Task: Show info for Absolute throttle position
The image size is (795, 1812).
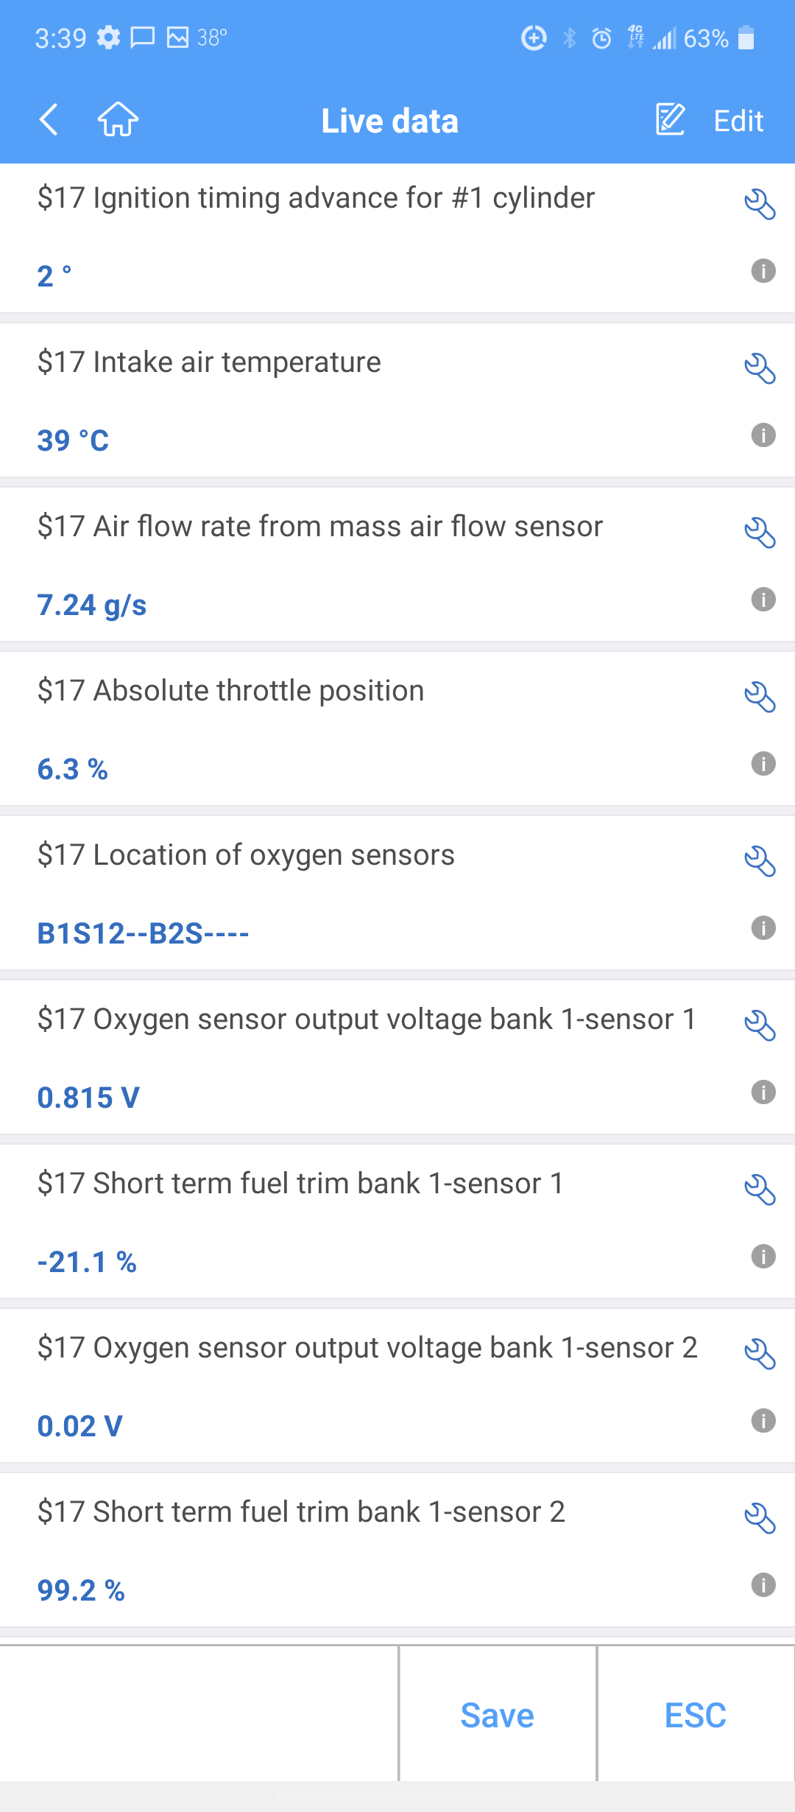Action: tap(763, 764)
